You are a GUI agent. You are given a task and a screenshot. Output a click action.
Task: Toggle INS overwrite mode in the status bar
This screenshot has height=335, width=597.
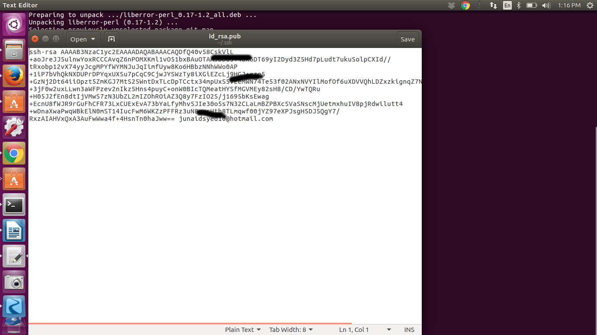(409, 329)
